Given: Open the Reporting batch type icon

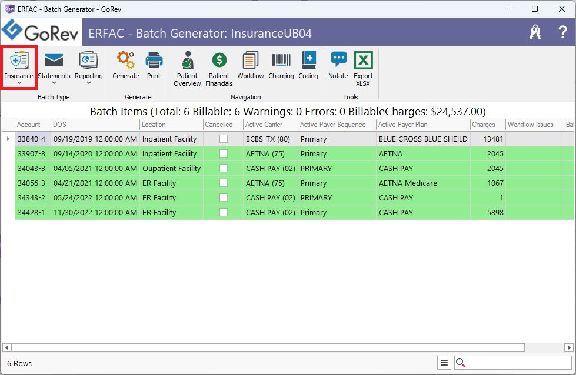Looking at the screenshot, I should (x=88, y=60).
